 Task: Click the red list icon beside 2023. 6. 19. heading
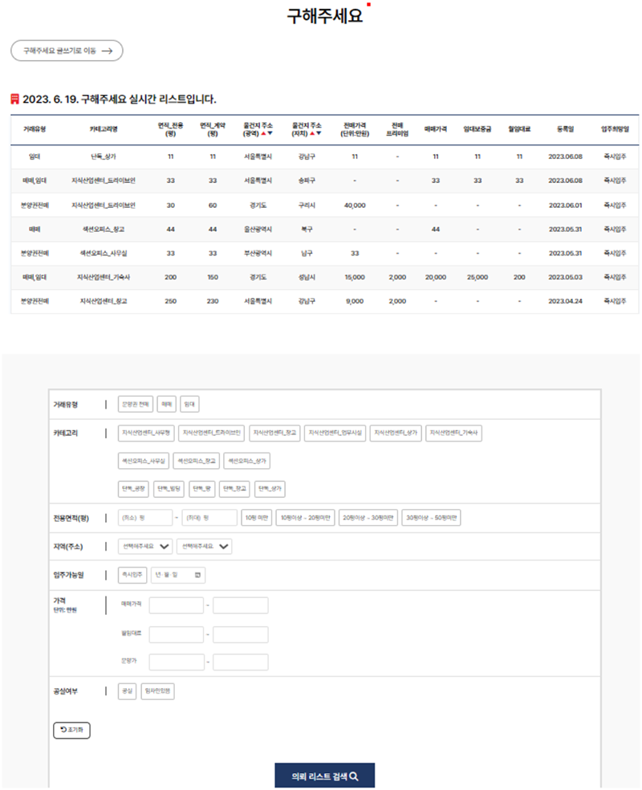14,99
